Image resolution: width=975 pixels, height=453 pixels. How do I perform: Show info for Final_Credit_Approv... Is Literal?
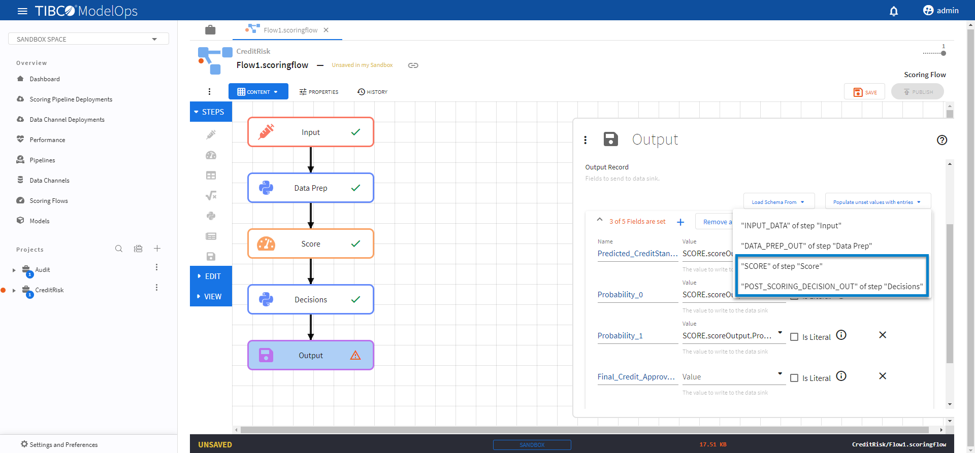pos(841,376)
